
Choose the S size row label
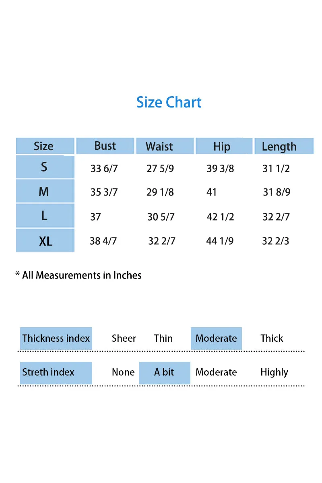pos(45,167)
